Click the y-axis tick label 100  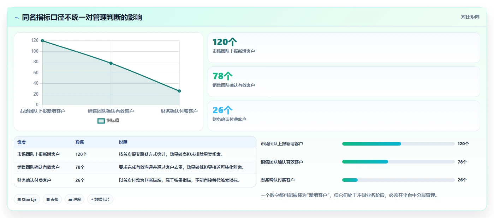click(x=35, y=51)
